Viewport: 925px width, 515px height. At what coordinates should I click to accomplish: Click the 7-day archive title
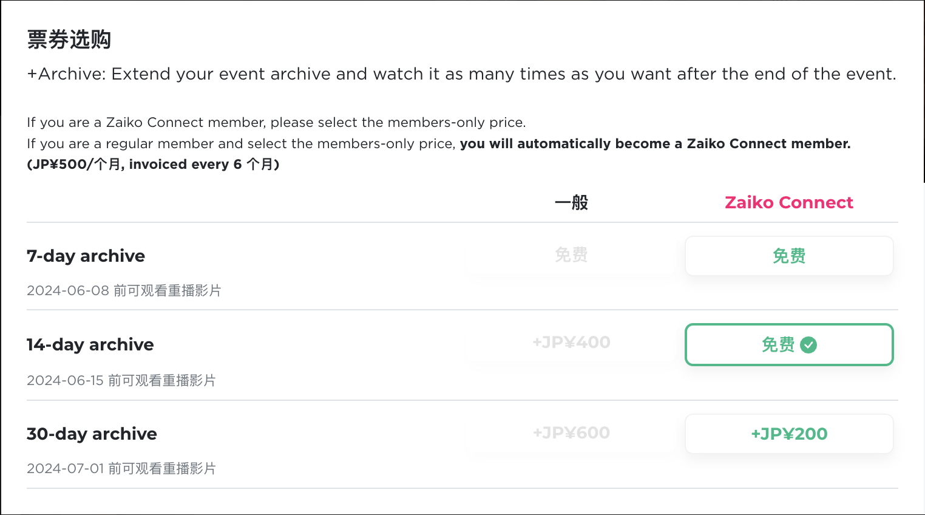click(86, 256)
